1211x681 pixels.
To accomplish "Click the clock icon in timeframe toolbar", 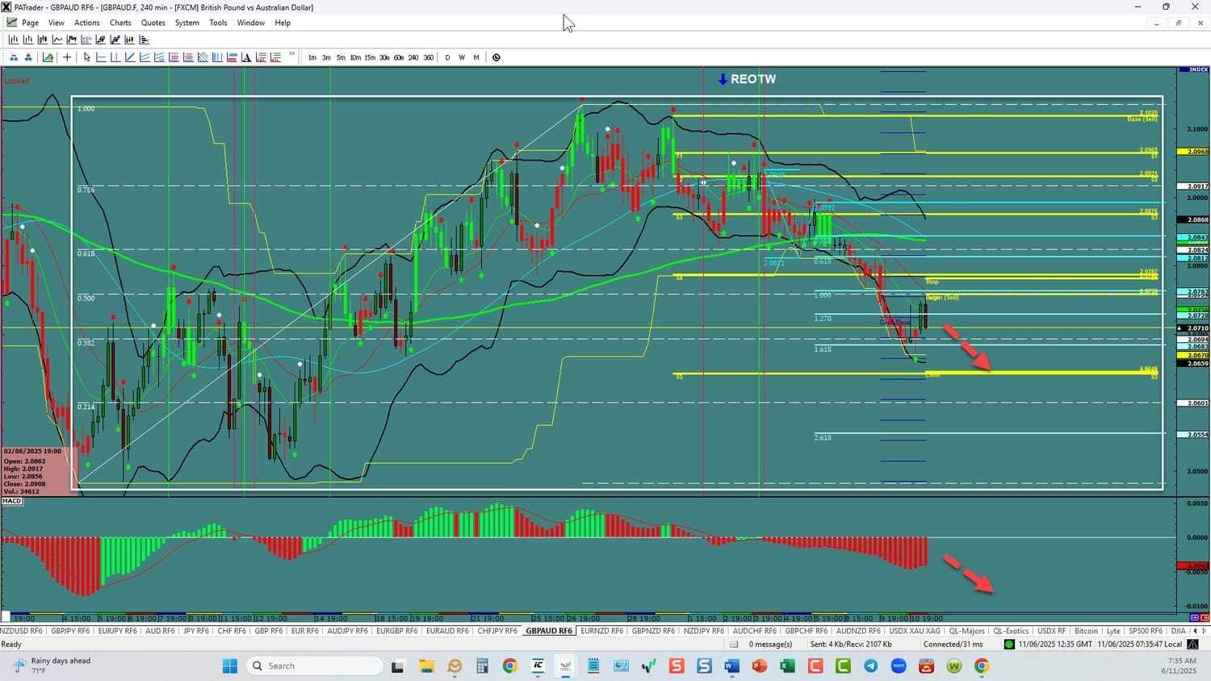I will point(496,57).
